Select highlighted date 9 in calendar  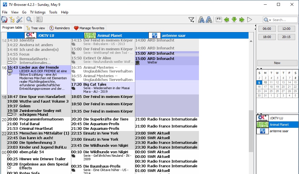click(x=259, y=82)
